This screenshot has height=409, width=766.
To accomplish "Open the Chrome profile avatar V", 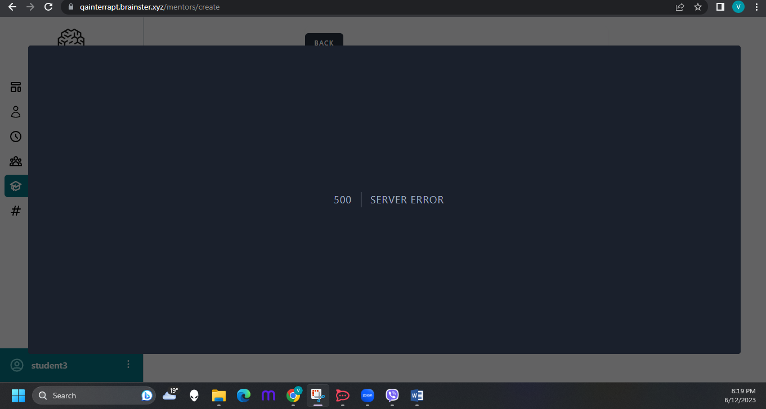I will click(x=738, y=7).
